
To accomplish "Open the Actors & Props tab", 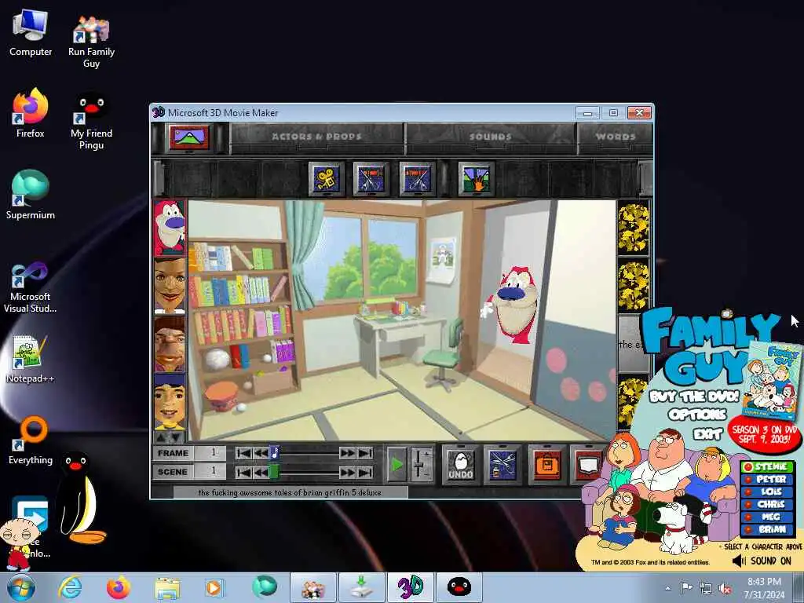I will pos(317,137).
